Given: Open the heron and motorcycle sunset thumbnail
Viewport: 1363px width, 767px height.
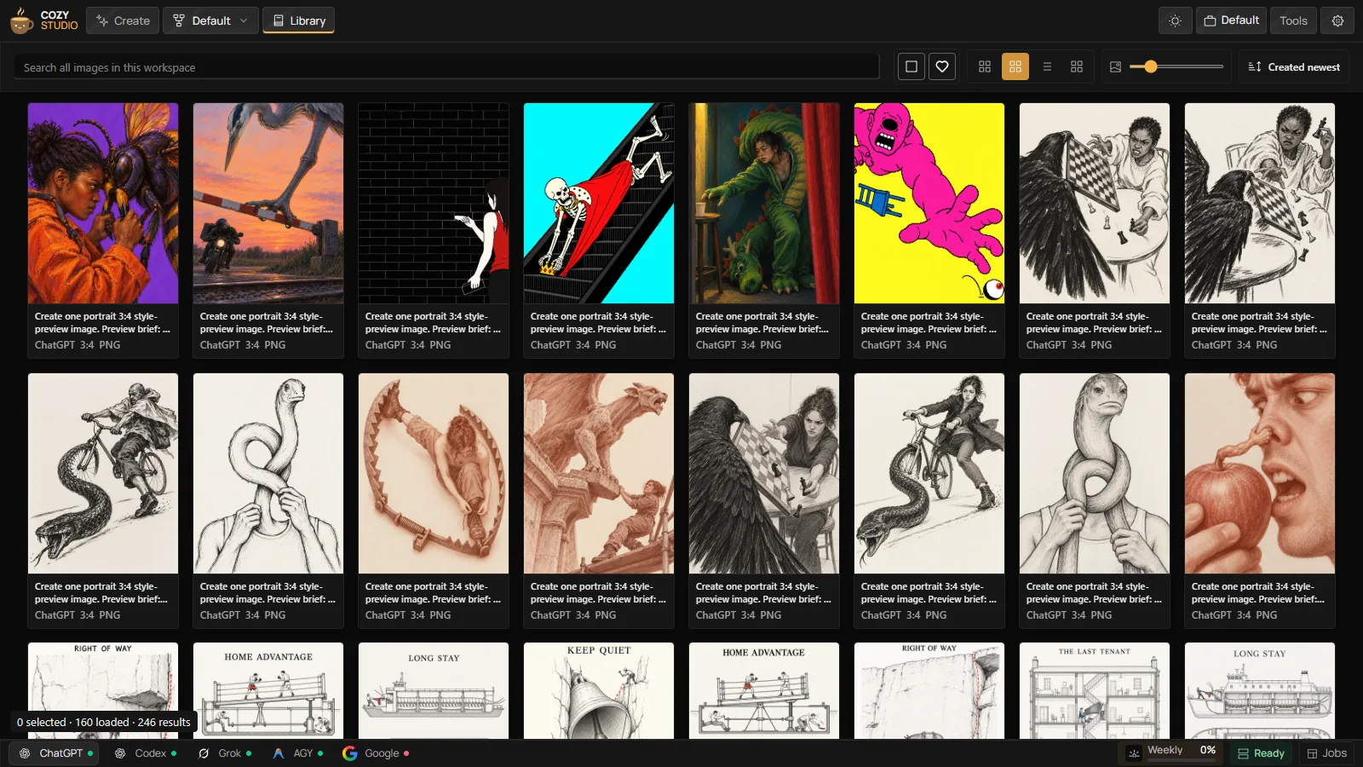Looking at the screenshot, I should [268, 203].
